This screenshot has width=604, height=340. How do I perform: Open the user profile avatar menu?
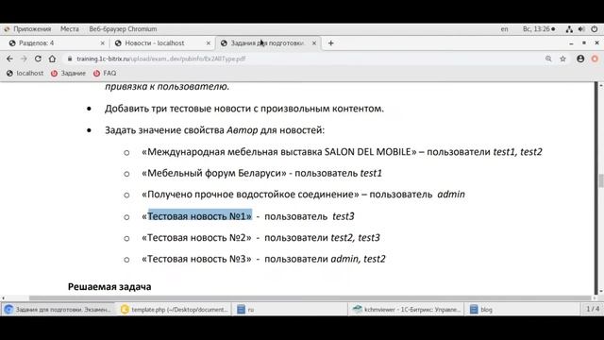pos(580,59)
